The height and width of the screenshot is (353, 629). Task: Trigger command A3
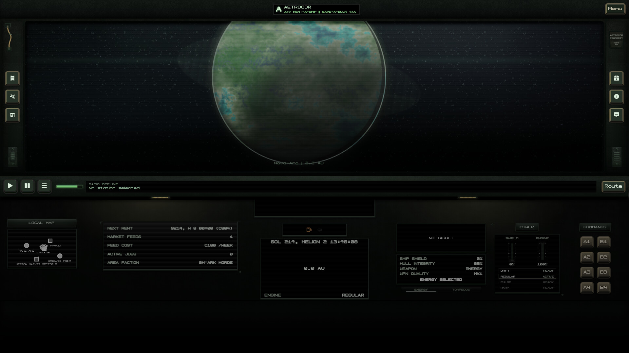[x=587, y=272]
